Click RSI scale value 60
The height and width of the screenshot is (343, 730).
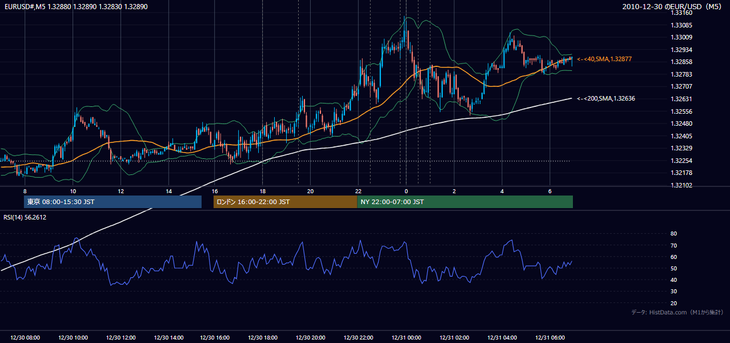[x=673, y=257]
